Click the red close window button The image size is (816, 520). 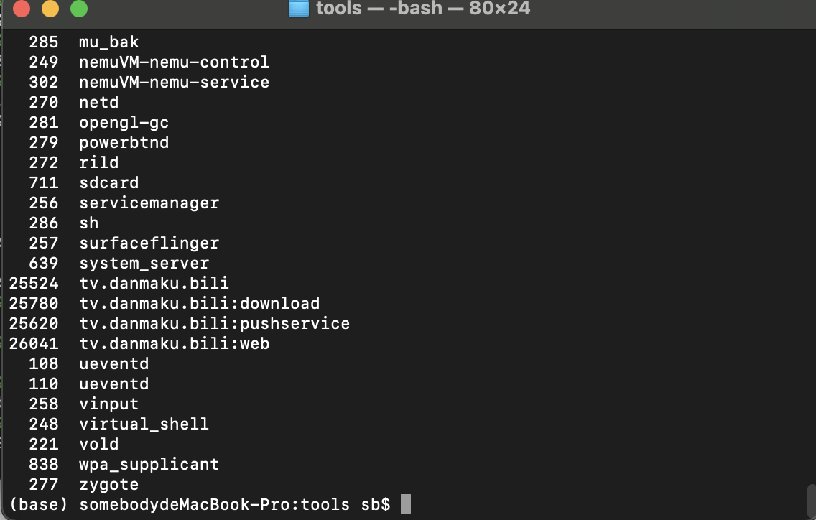pyautogui.click(x=22, y=9)
